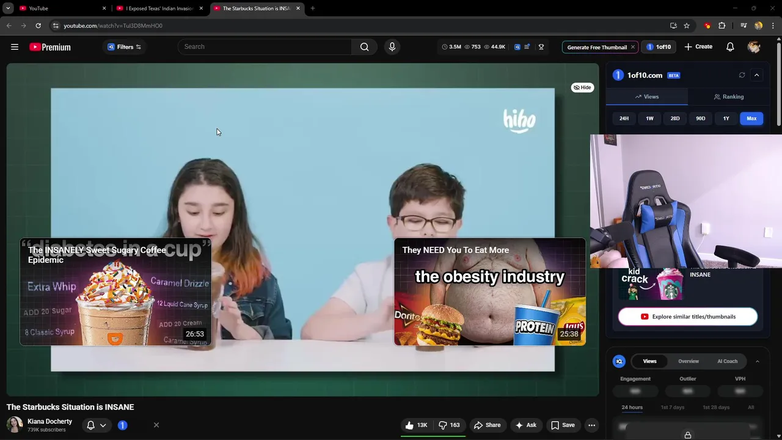Open They NEED You To Eat More video
This screenshot has width=782, height=440.
tap(490, 292)
